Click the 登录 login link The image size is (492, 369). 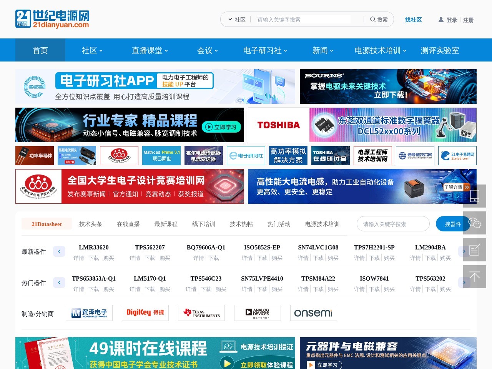(x=452, y=20)
